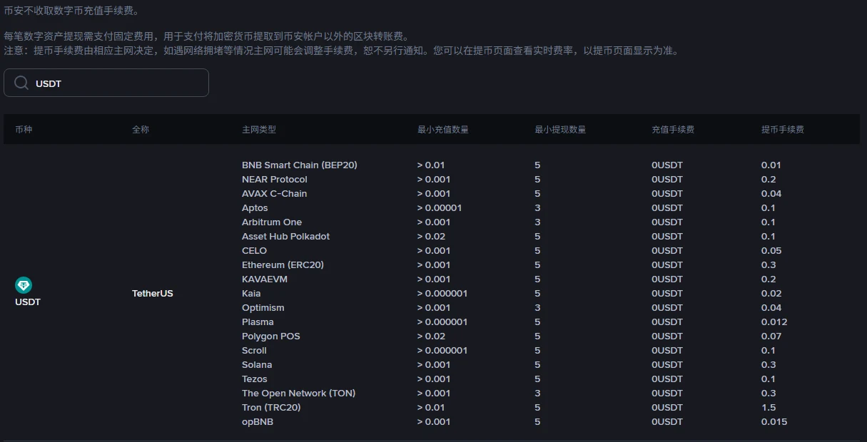
Task: Select the Polygon POS network
Action: pos(271,336)
